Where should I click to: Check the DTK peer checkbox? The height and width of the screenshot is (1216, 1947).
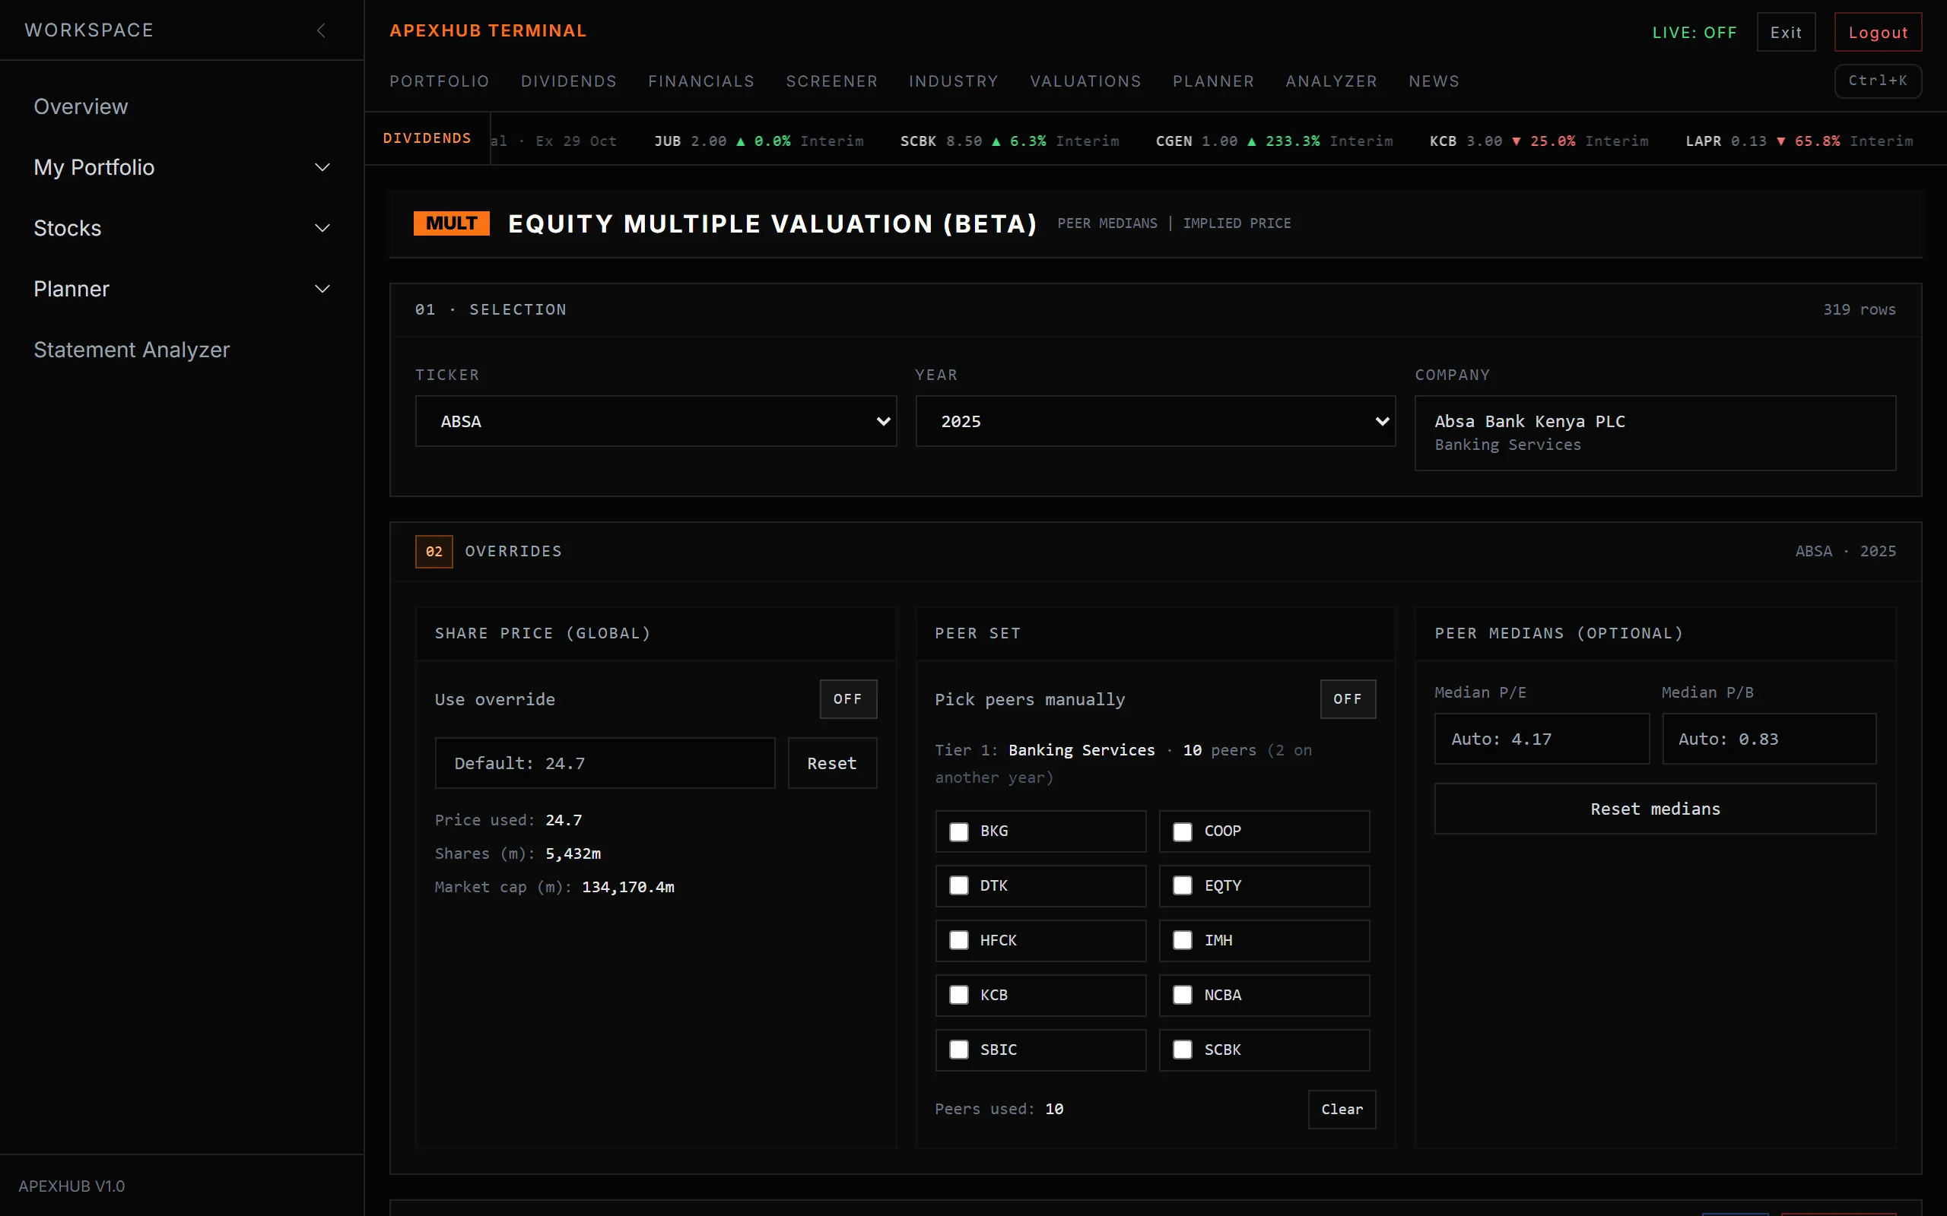[959, 886]
